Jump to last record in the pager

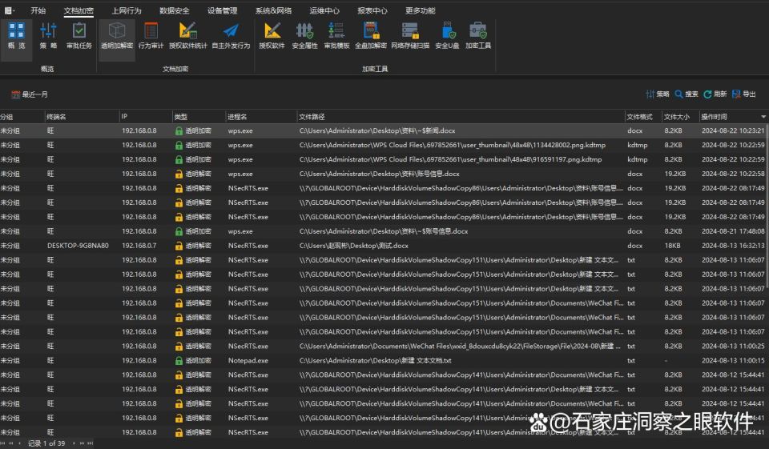[x=90, y=443]
